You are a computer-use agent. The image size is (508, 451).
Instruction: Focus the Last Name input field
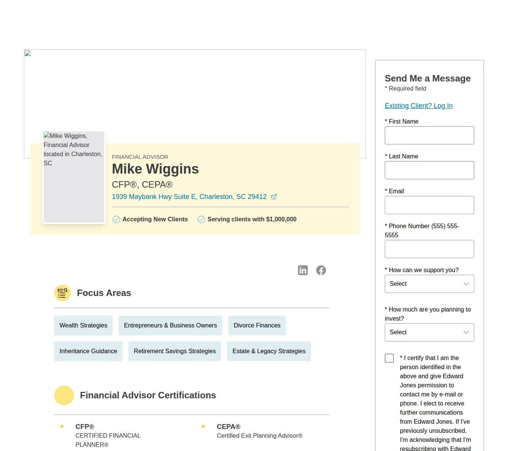click(430, 170)
